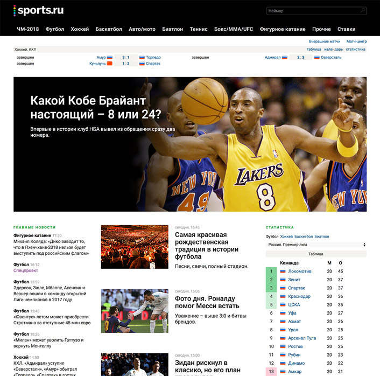The height and width of the screenshot is (376, 380).
Task: Open Локомотив in the league table
Action: 300,271
